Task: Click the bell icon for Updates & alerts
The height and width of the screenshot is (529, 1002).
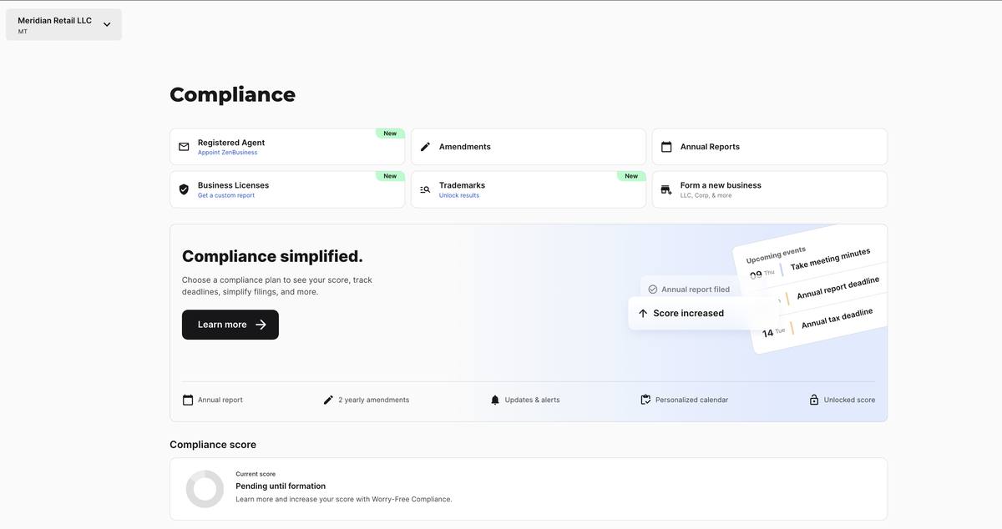Action: coord(495,400)
